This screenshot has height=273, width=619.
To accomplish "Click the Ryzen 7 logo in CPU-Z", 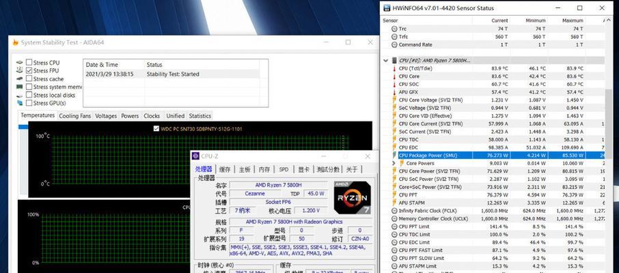I will (x=352, y=198).
